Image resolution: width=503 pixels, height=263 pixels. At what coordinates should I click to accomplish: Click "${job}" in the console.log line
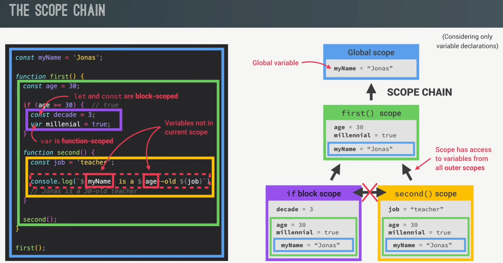pyautogui.click(x=191, y=181)
